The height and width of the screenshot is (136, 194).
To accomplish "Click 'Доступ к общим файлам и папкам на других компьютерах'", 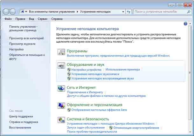I will [x=107, y=96].
